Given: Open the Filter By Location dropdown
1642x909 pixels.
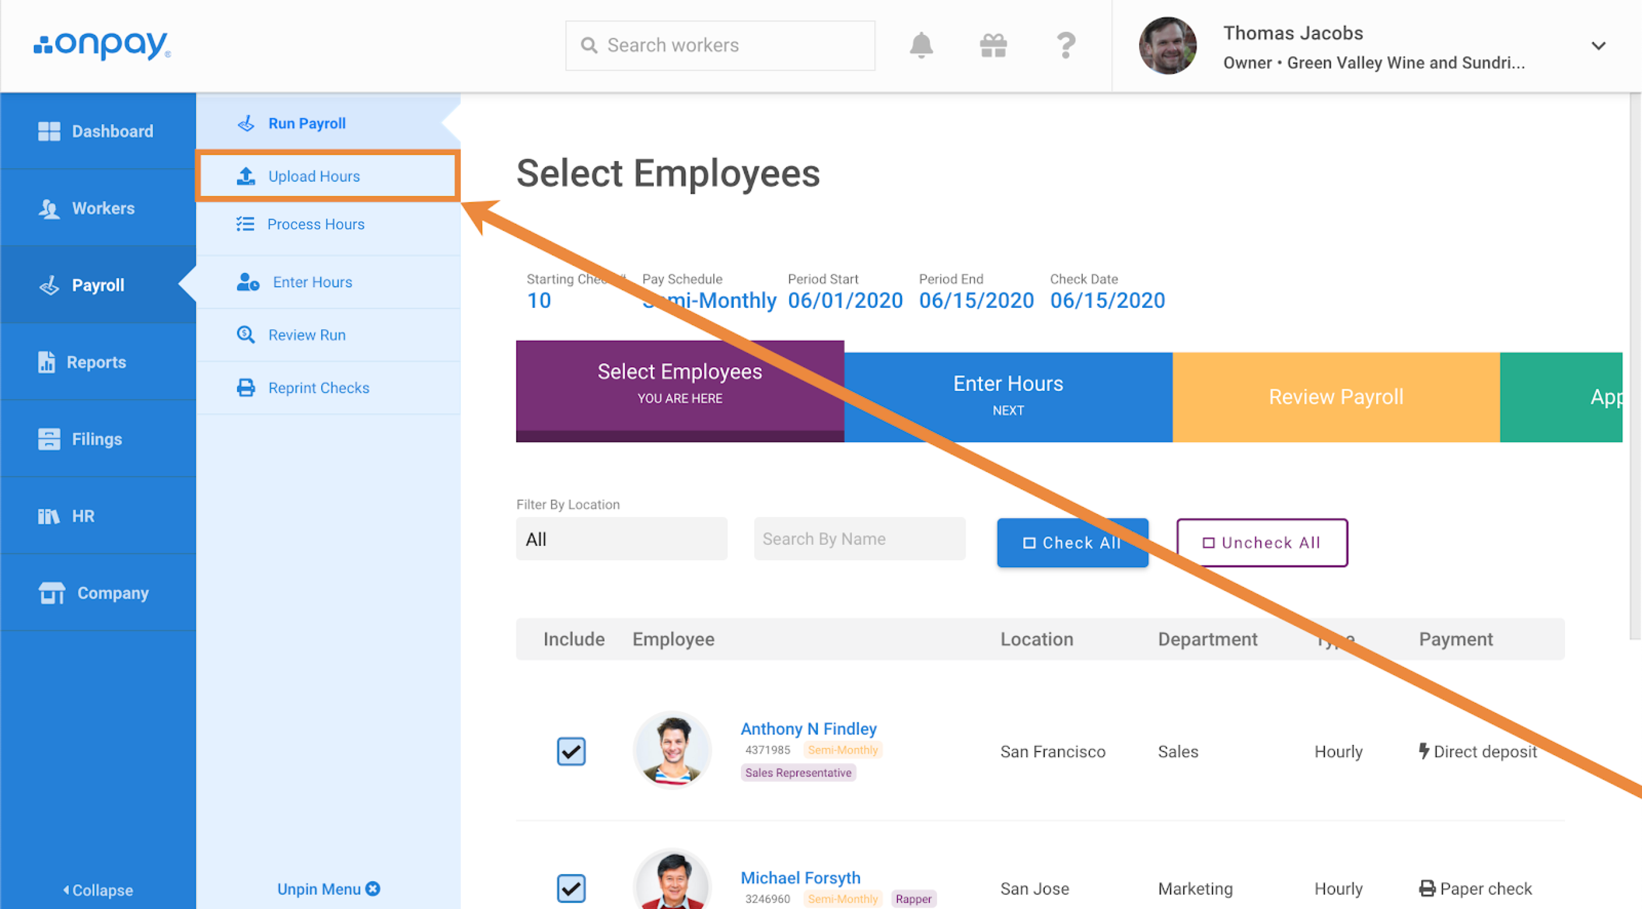Looking at the screenshot, I should click(621, 539).
